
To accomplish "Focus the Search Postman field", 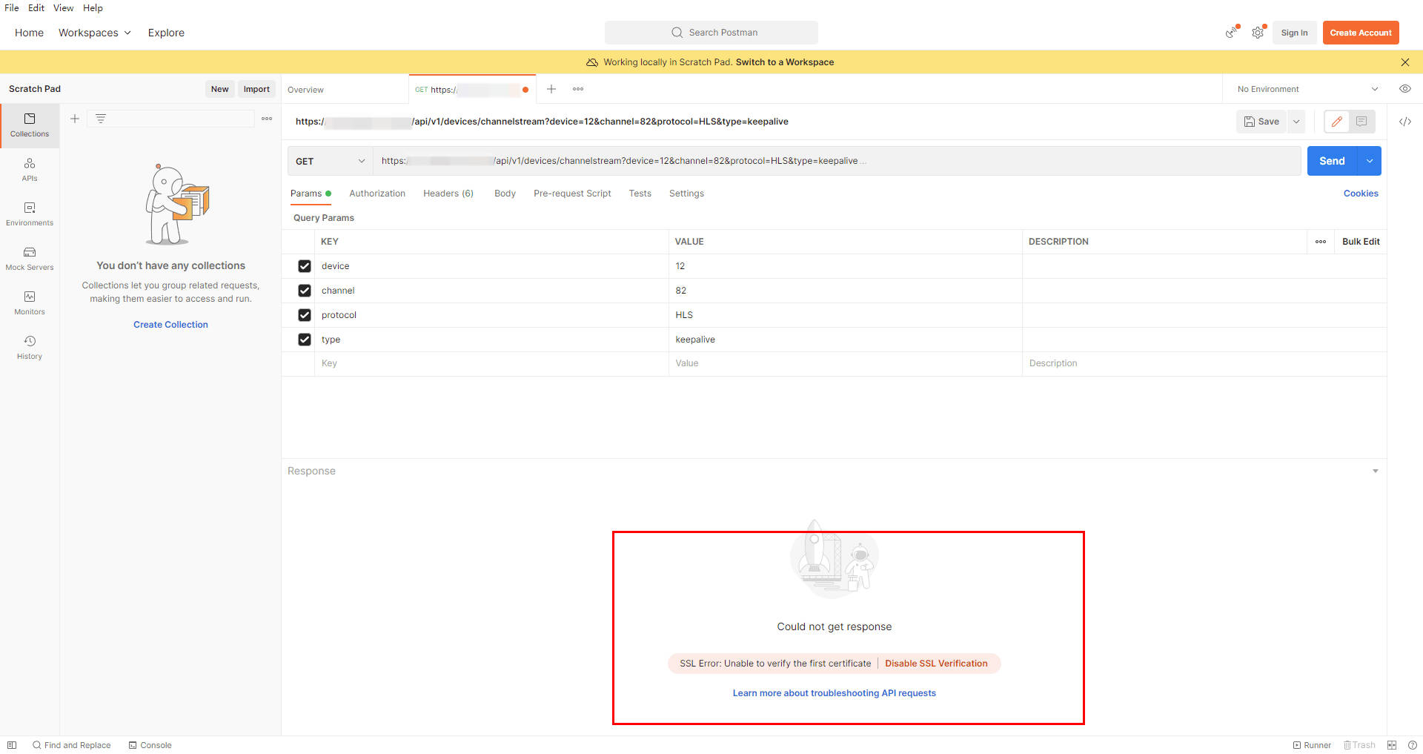I will point(711,33).
